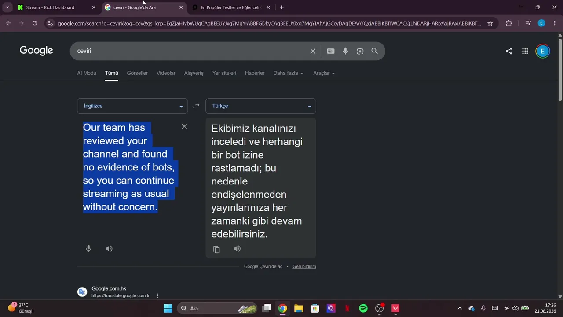Listen to the English source text
The width and height of the screenshot is (563, 317).
tap(109, 249)
